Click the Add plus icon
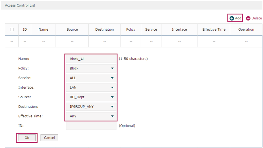The height and width of the screenshot is (148, 263). 232,18
